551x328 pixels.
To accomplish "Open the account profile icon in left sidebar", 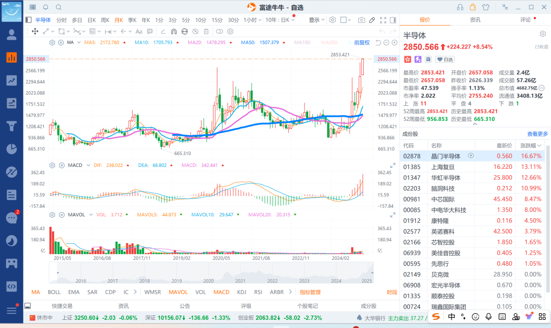I will (12, 35).
